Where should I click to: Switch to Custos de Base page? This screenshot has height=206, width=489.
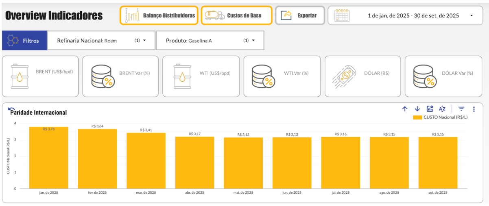(236, 15)
